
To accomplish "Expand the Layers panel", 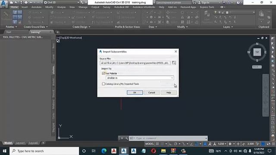I will [x=228, y=27].
